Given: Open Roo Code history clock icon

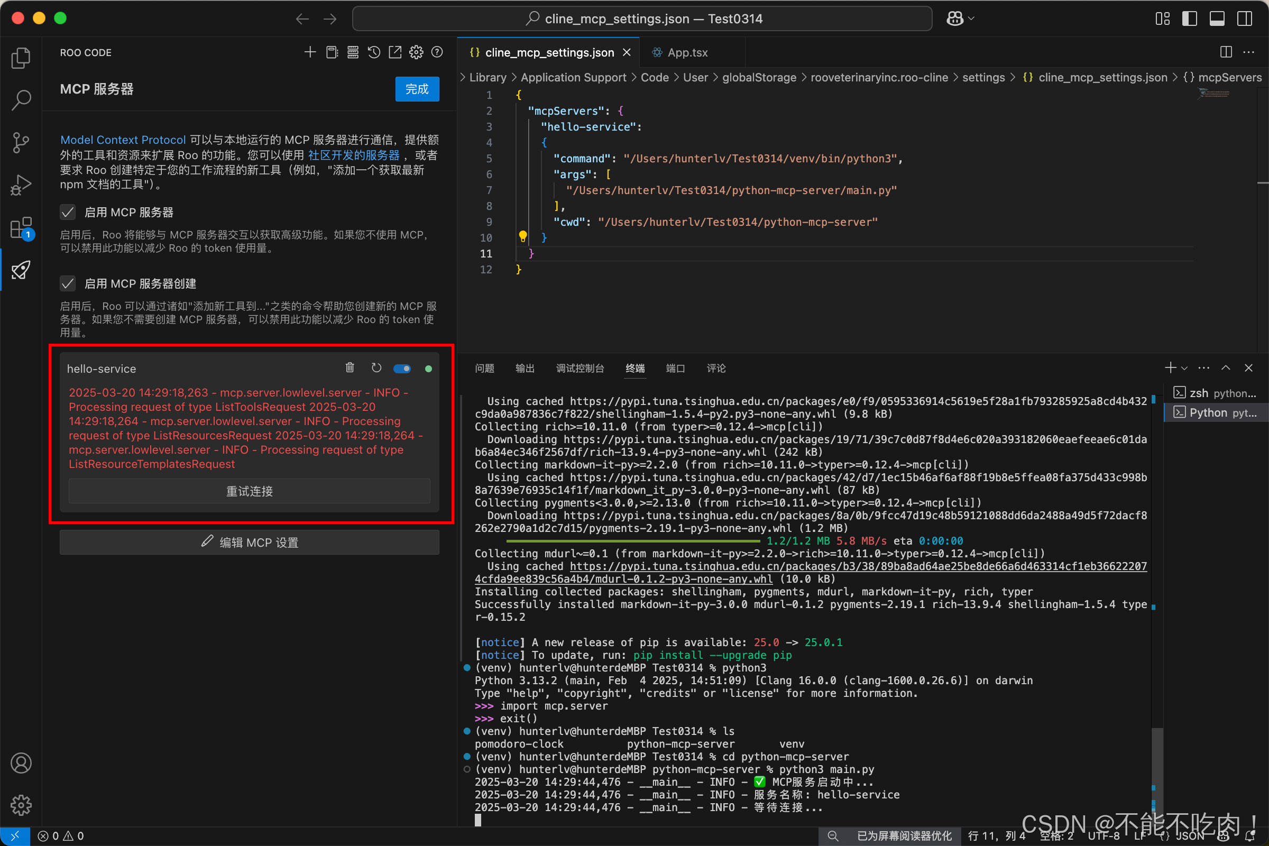Looking at the screenshot, I should click(x=374, y=52).
